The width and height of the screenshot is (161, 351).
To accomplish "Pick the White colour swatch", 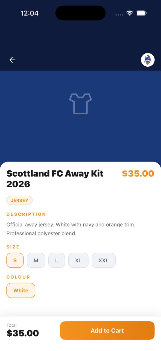I will click(x=21, y=290).
